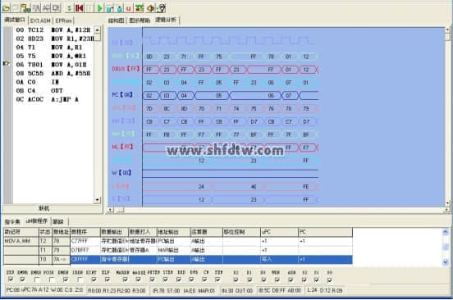
Task: Click the red reset-to-start icon
Action: point(79,8)
